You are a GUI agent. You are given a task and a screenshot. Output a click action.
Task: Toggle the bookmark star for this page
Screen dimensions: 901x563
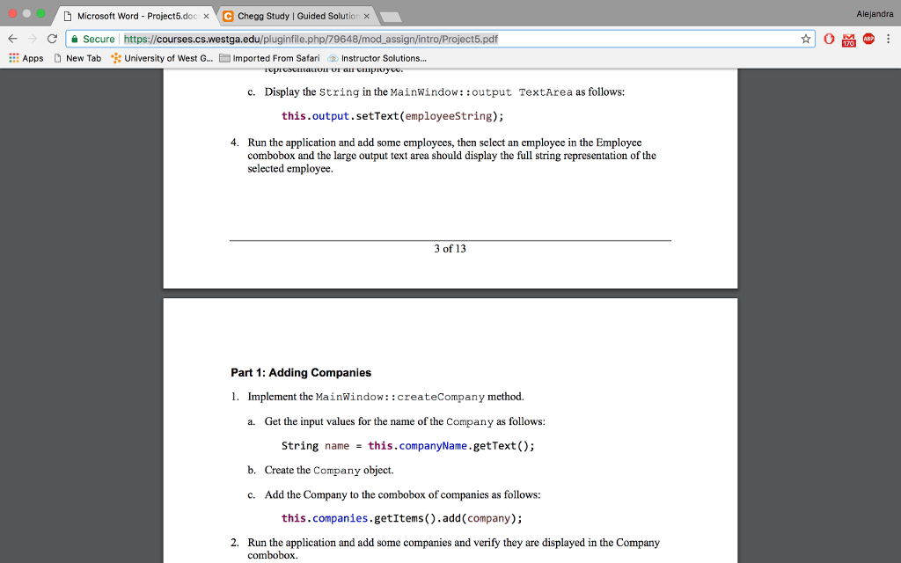tap(808, 39)
